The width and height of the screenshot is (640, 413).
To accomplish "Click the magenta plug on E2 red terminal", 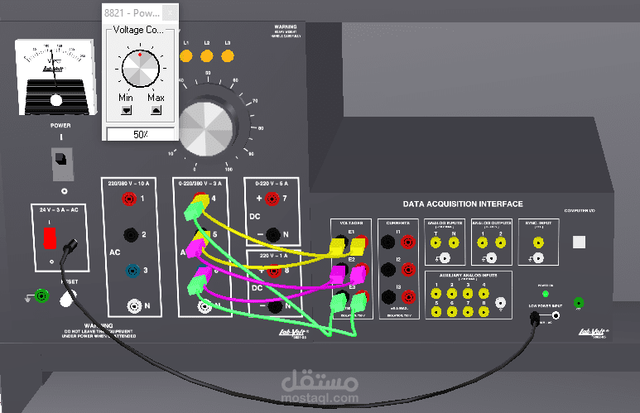I will (358, 273).
